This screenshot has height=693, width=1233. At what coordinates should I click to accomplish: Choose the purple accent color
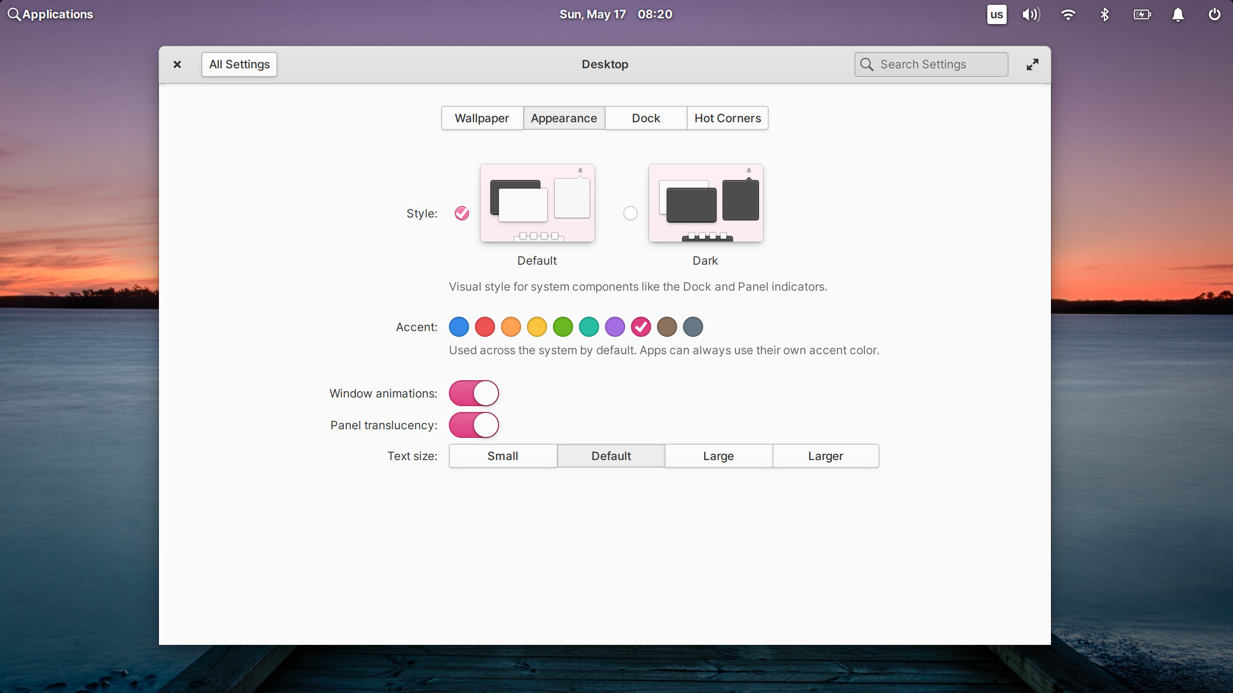pos(615,327)
